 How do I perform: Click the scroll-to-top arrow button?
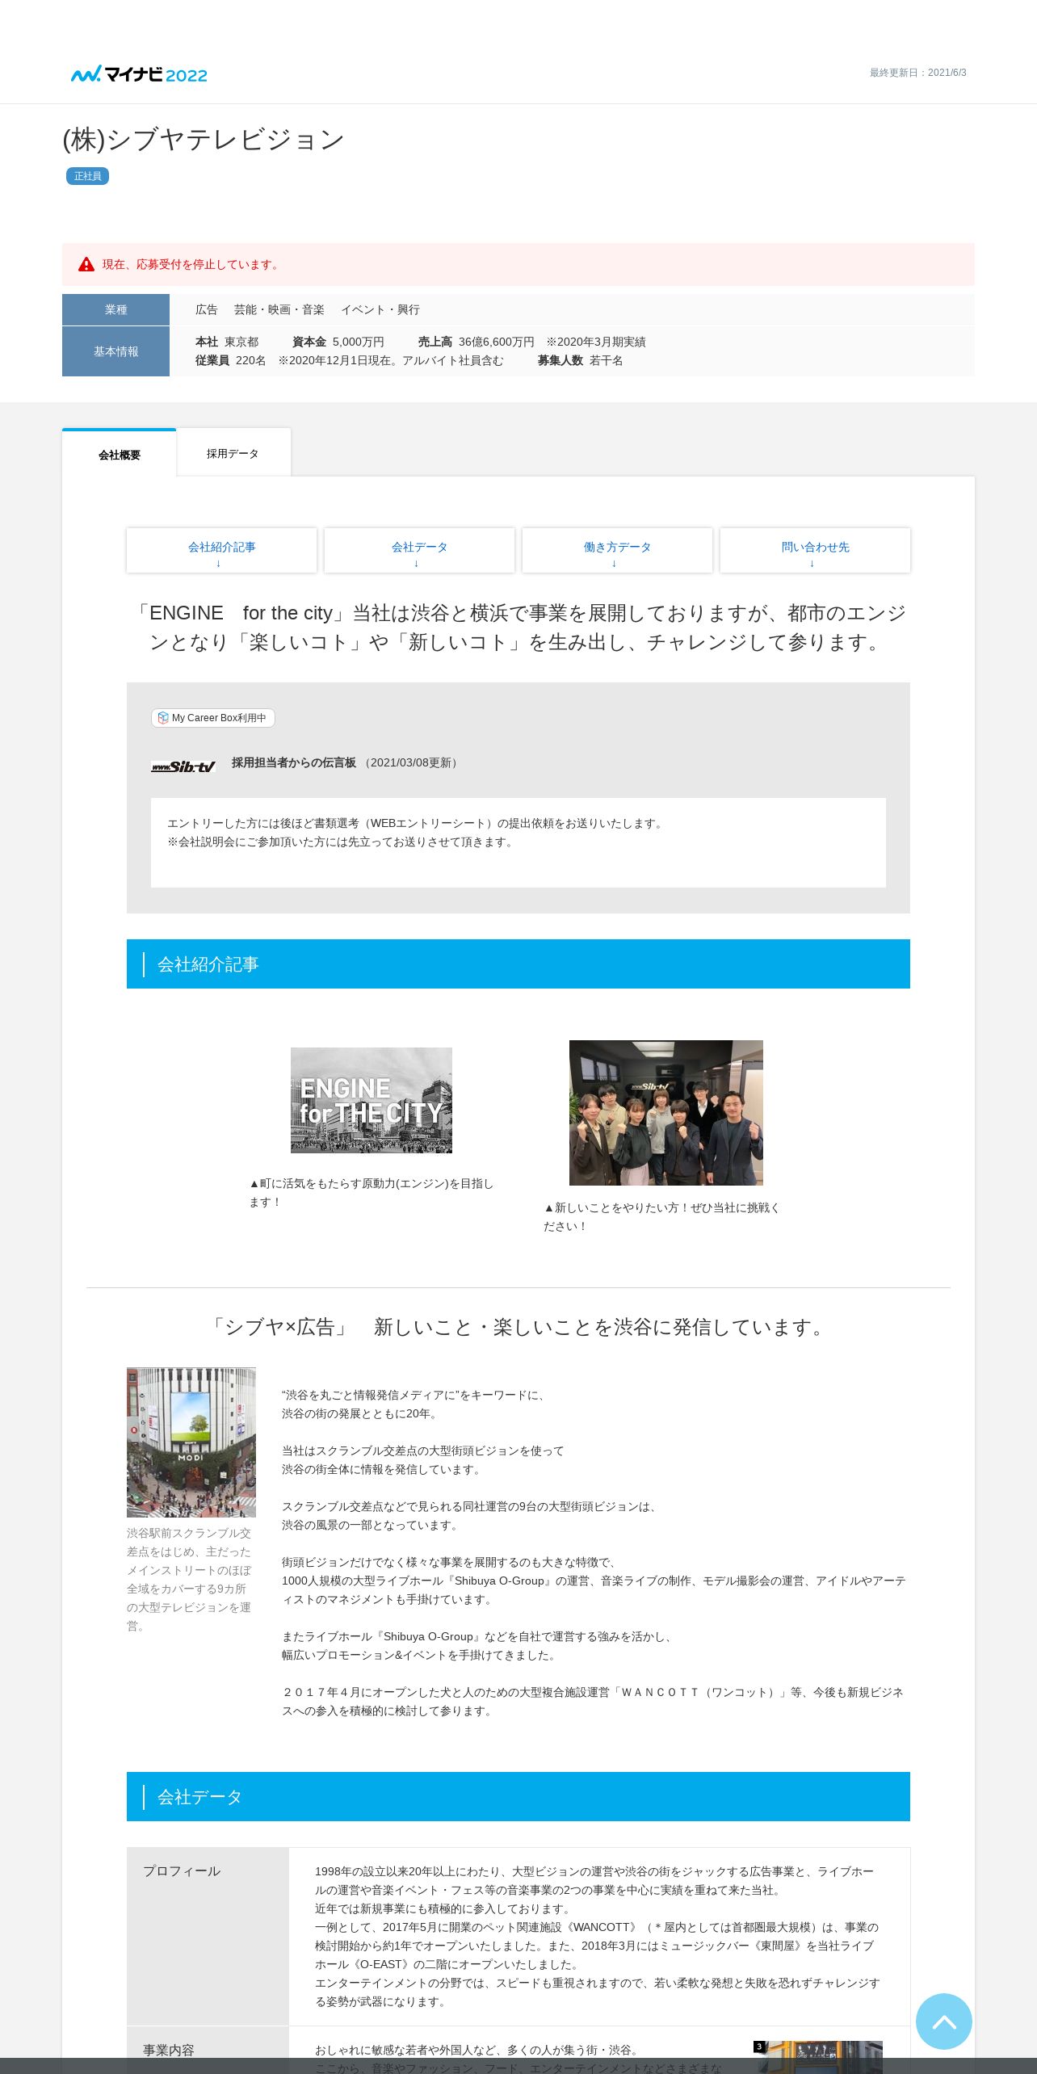[x=943, y=2021]
